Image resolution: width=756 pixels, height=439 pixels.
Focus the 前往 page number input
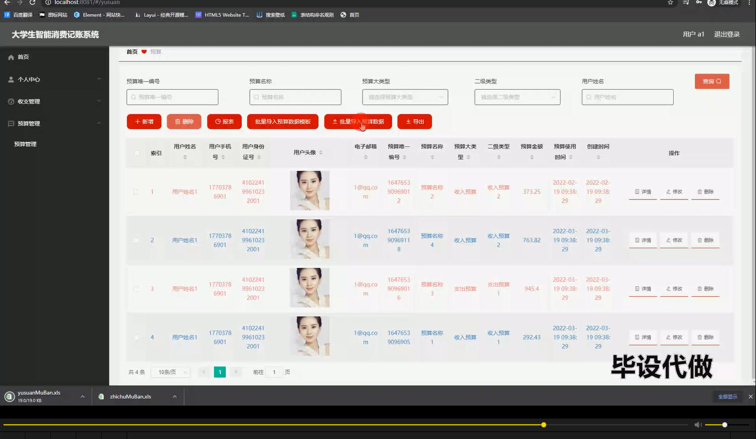point(274,372)
